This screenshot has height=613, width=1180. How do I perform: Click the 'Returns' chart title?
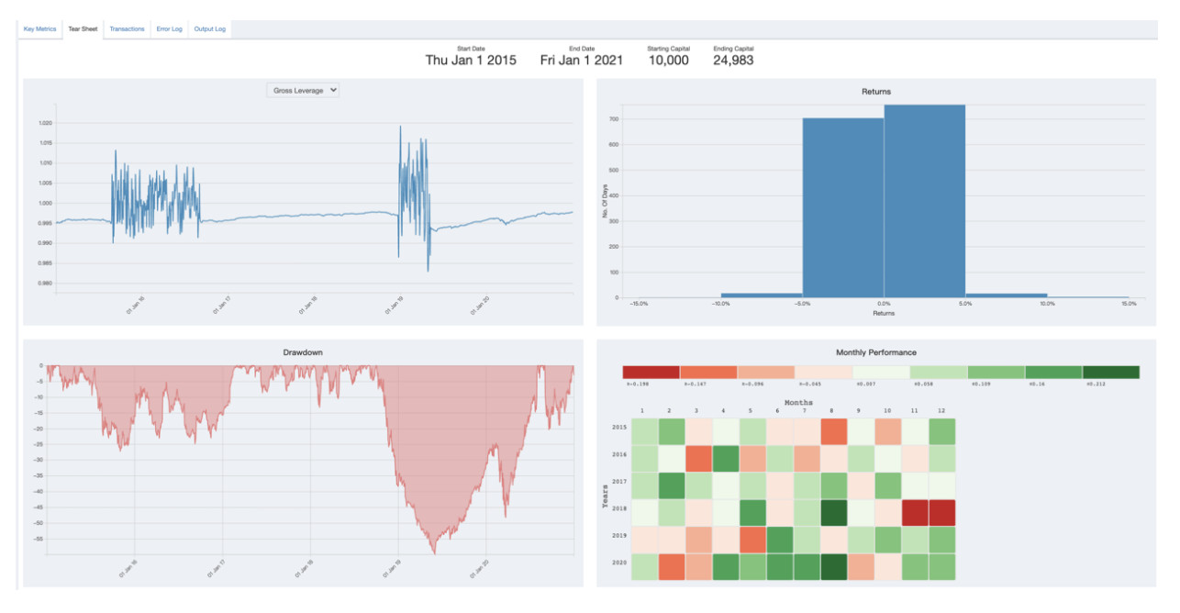(876, 92)
